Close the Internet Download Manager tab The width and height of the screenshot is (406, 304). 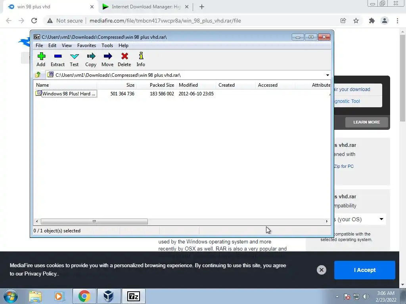(187, 7)
